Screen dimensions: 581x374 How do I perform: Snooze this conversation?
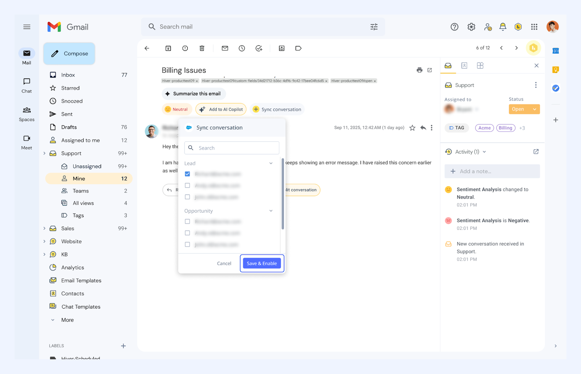242,48
